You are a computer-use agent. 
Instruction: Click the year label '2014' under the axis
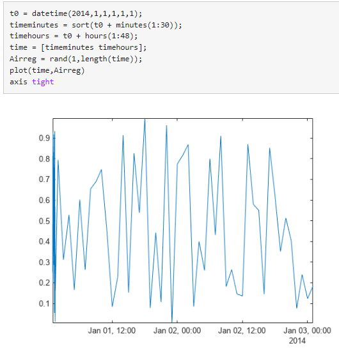pyautogui.click(x=297, y=341)
